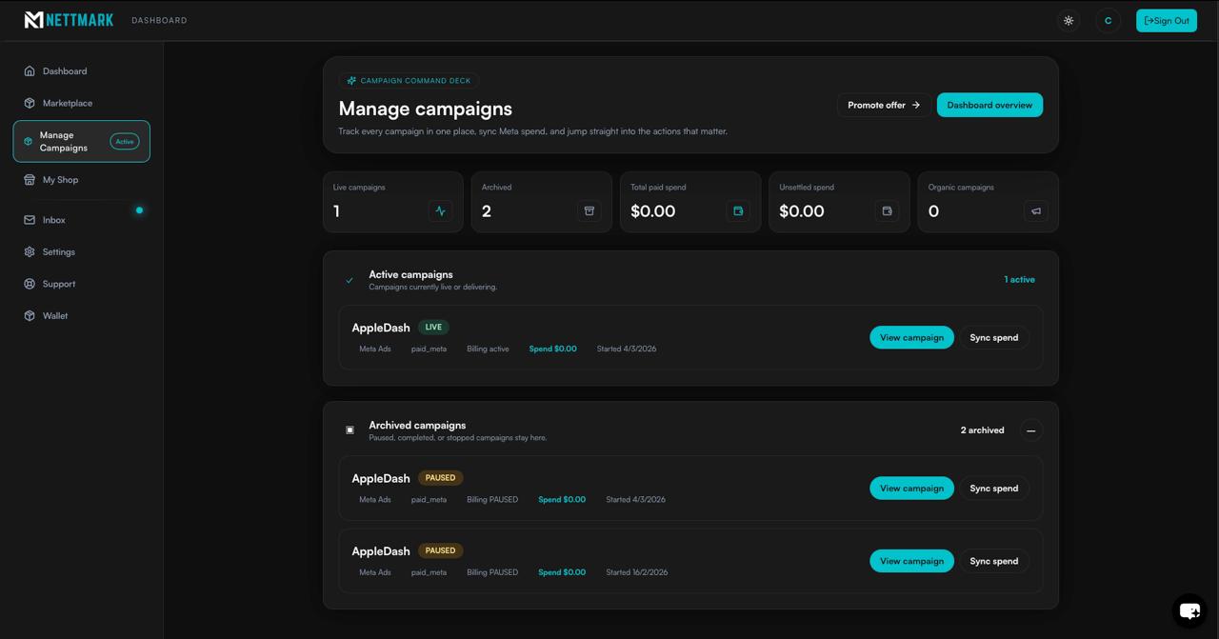
Task: Click the Active pill on Manage Campaigns
Action: pyautogui.click(x=125, y=140)
